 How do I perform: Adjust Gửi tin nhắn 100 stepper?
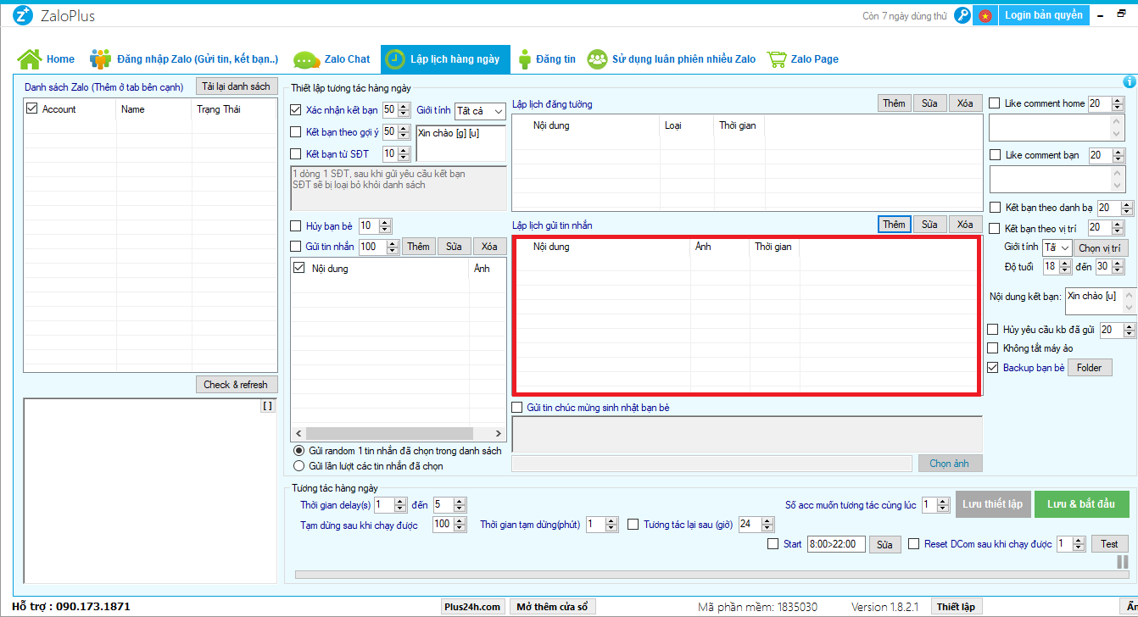[392, 247]
